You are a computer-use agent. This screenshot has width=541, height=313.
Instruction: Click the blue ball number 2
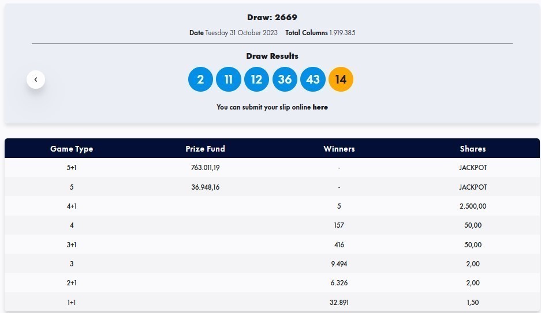tap(200, 80)
